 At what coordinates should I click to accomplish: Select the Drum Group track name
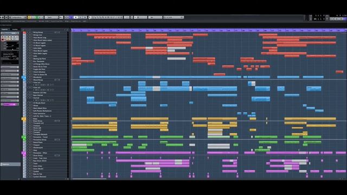[x=38, y=155]
